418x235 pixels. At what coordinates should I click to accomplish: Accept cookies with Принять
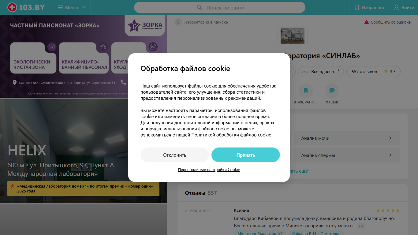point(246,155)
